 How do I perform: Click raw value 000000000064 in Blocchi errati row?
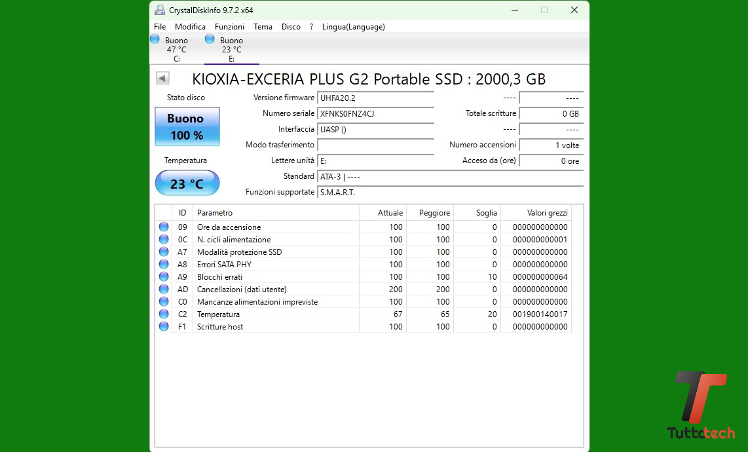tap(540, 277)
